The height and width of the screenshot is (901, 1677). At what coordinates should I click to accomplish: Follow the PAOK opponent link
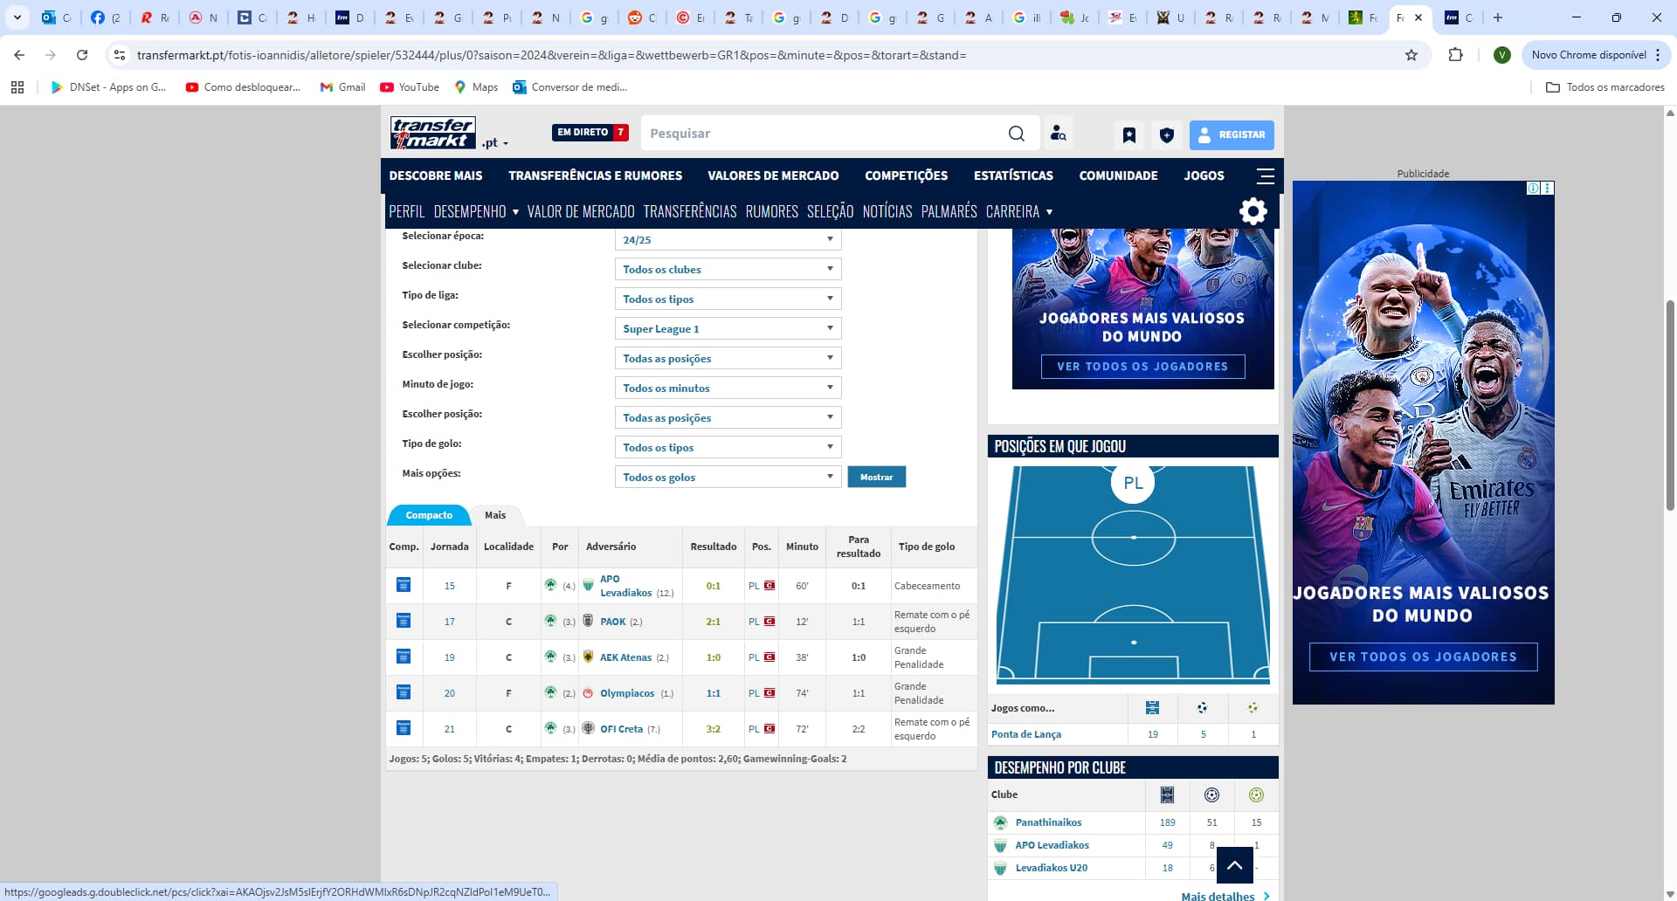pyautogui.click(x=612, y=622)
